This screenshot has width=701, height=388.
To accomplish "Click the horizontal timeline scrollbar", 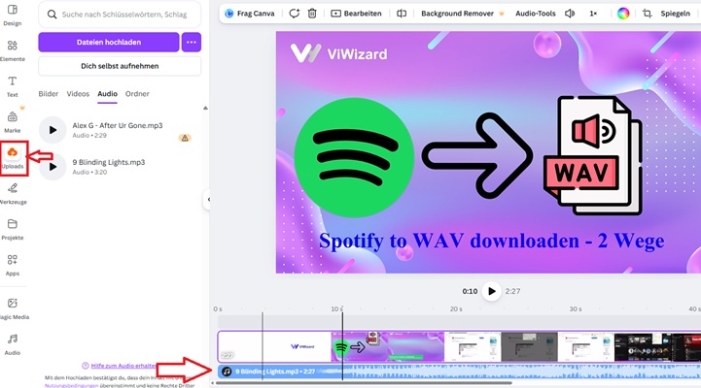I will [x=364, y=382].
